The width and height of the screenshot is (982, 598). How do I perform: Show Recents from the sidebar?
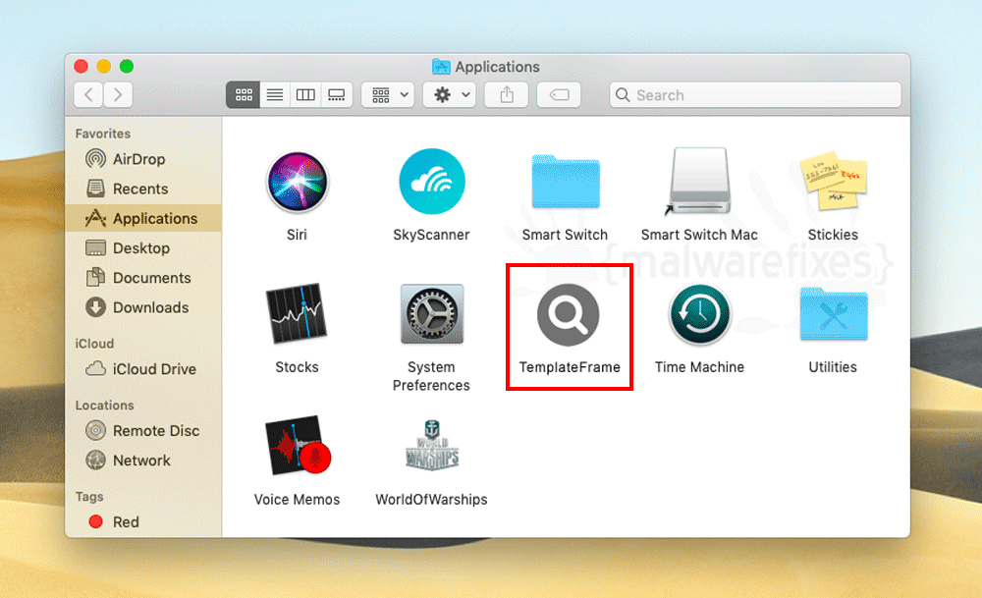(143, 189)
